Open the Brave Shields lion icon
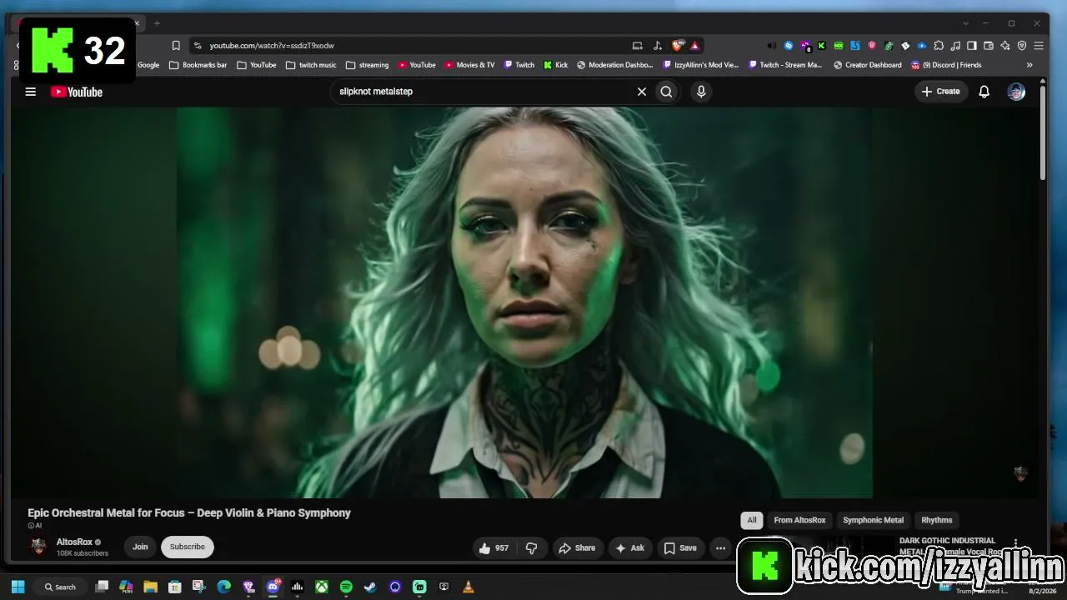The height and width of the screenshot is (600, 1067). (678, 46)
